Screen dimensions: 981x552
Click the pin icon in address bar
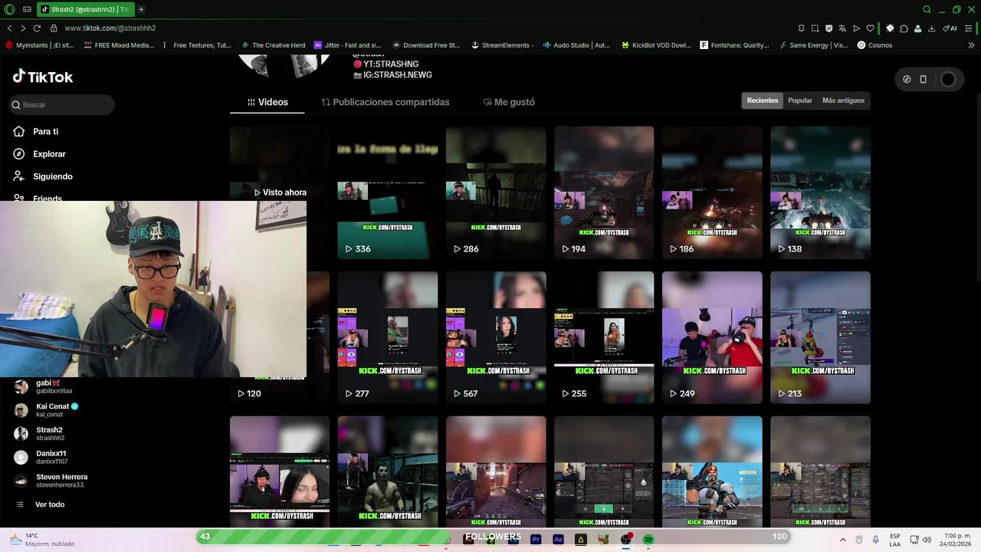[801, 28]
